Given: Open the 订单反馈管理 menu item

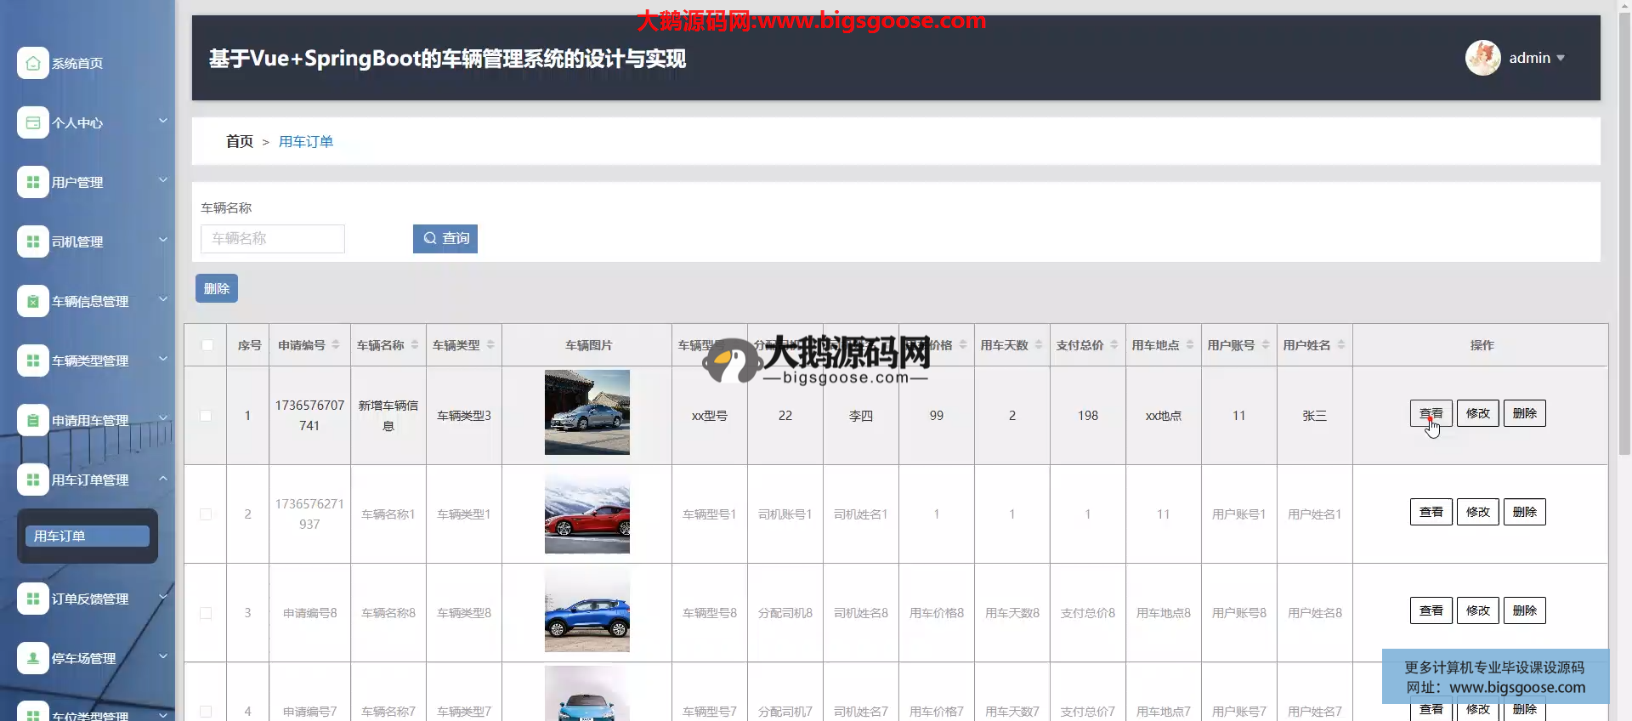Looking at the screenshot, I should [90, 599].
